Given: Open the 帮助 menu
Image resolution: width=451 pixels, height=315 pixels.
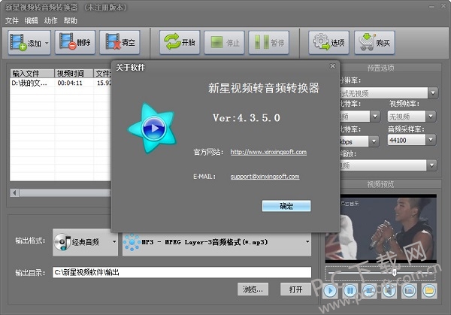Looking at the screenshot, I should pos(70,21).
